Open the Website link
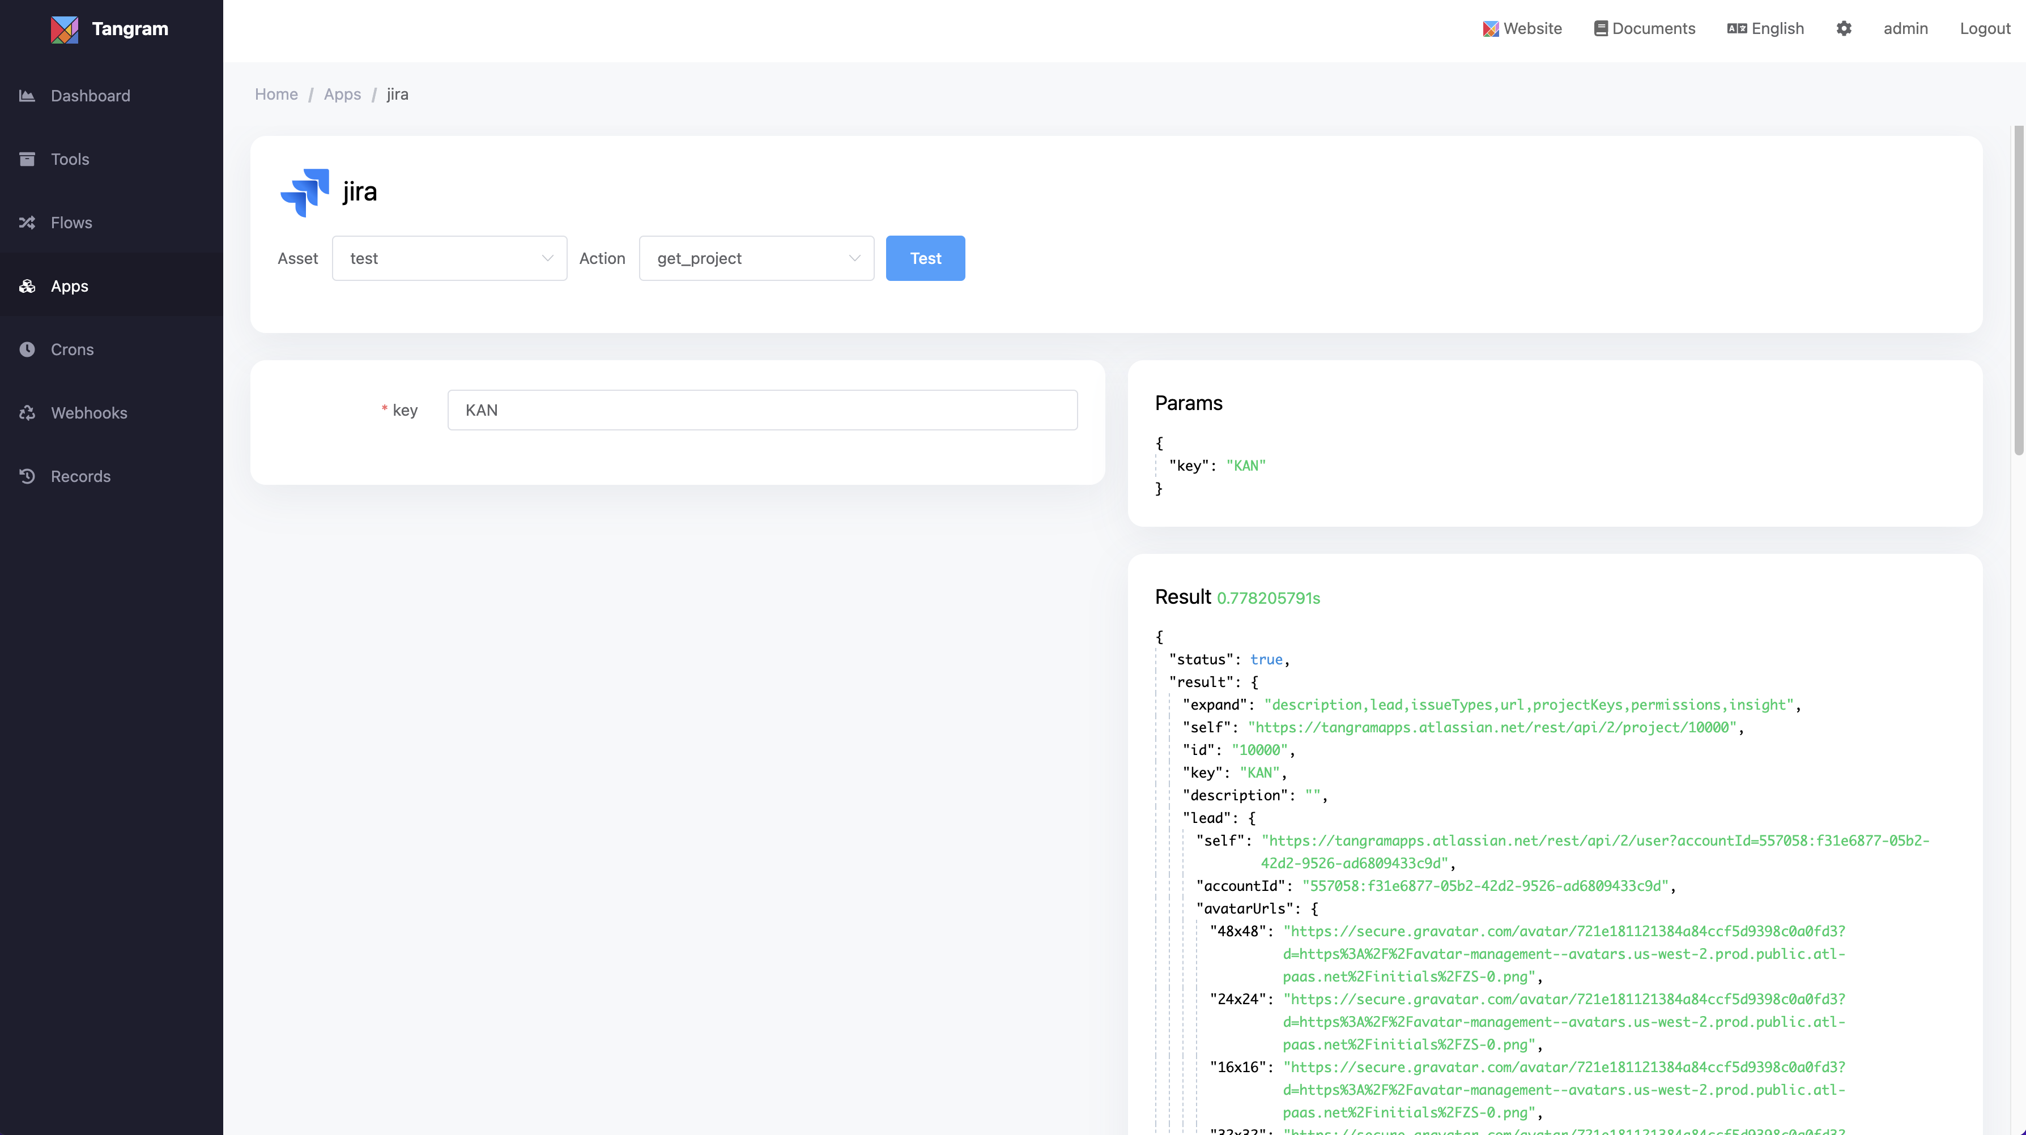2026x1135 pixels. [1522, 28]
